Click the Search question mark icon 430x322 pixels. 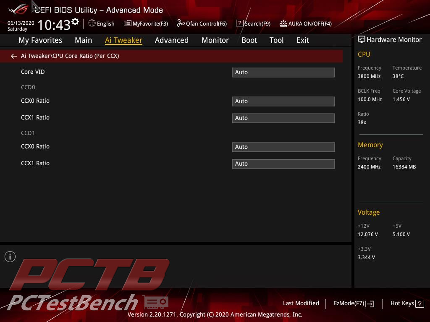pos(239,23)
